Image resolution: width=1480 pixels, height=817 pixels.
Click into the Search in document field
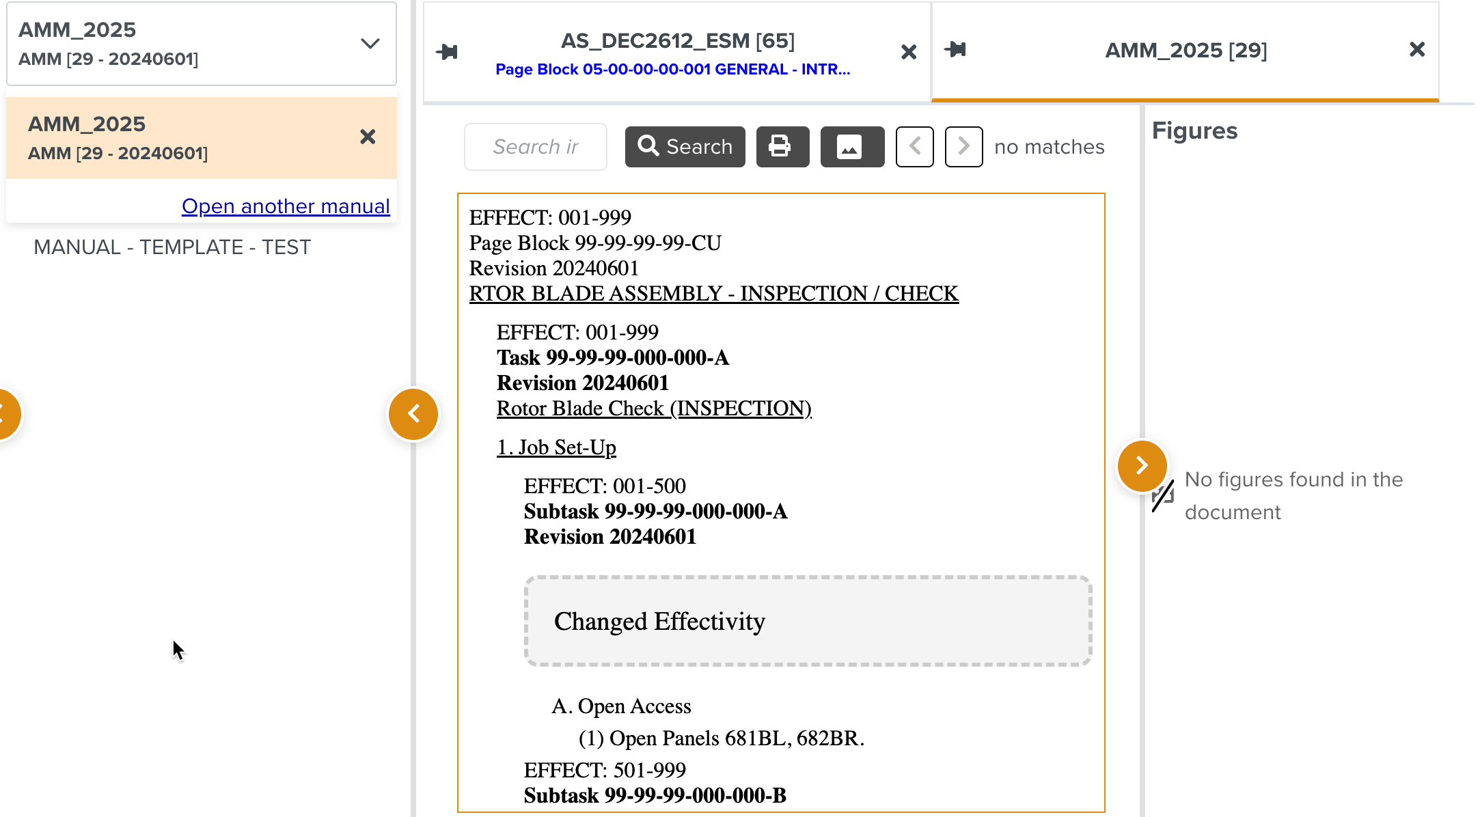pos(535,147)
